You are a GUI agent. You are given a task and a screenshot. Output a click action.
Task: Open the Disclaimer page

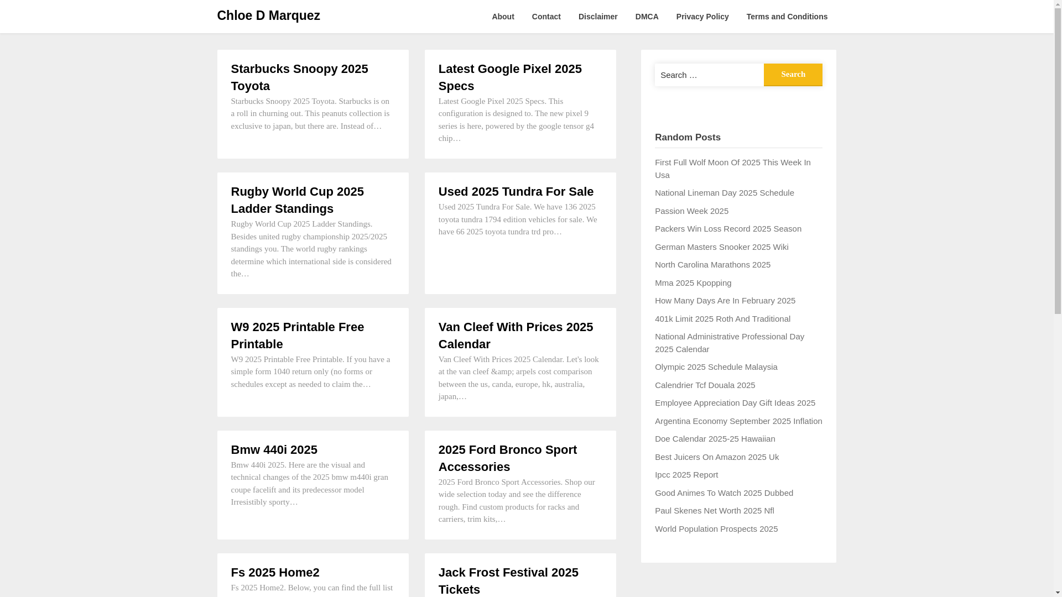point(598,17)
